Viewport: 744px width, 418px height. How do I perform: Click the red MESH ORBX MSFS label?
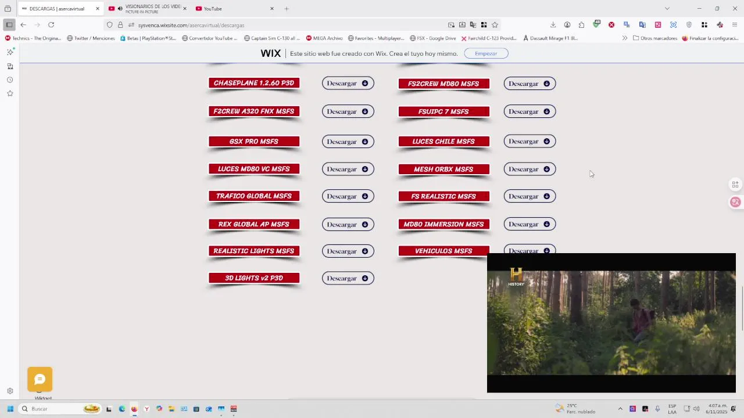(443, 169)
